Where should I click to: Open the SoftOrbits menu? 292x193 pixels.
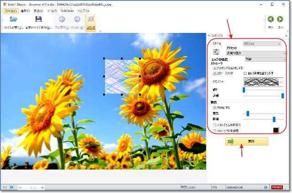click(68, 11)
